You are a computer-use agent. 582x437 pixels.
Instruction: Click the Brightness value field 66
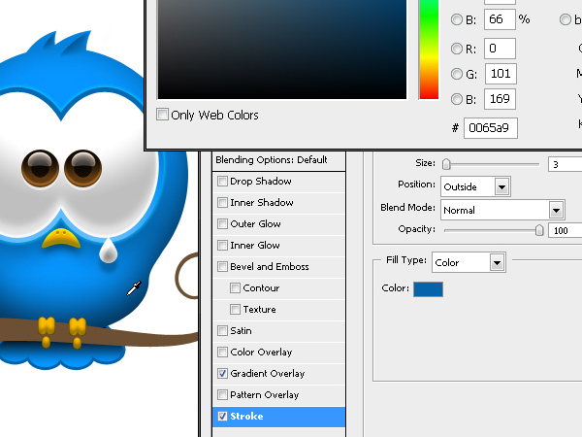(x=500, y=19)
